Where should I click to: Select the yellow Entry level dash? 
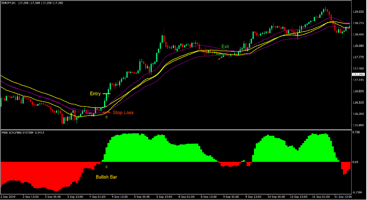point(107,93)
